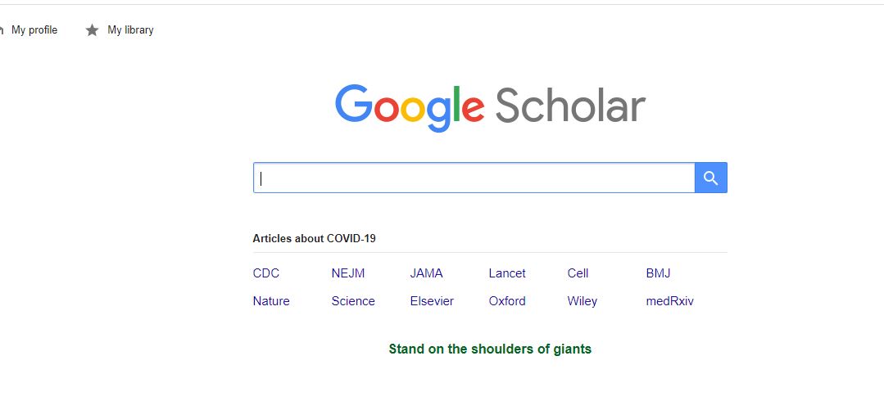Viewport: 884px width, 401px height.
Task: Open CDC COVID-19 articles
Action: [x=266, y=273]
